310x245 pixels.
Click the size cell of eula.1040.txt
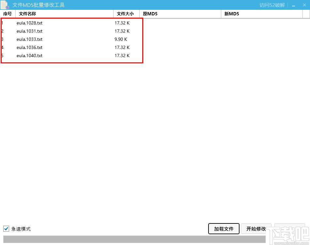click(x=122, y=56)
